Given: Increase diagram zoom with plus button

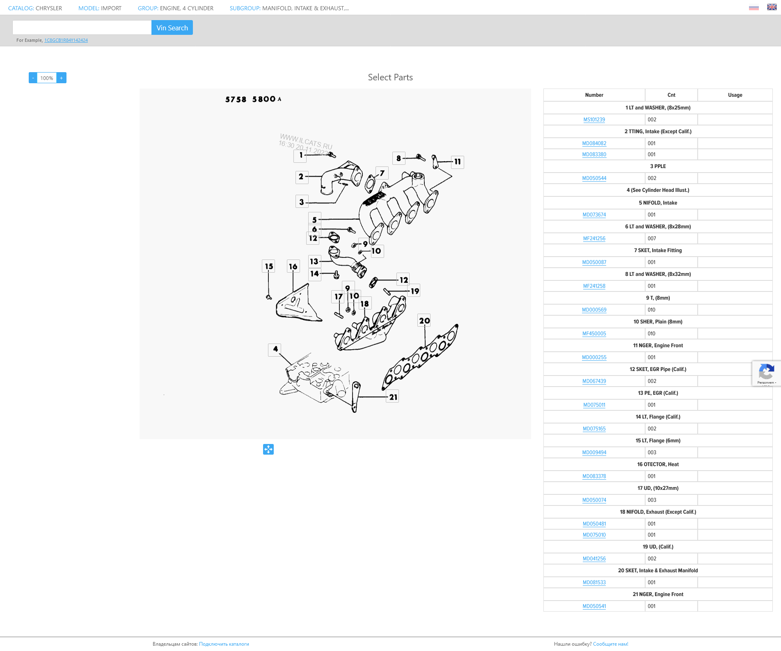Looking at the screenshot, I should (x=62, y=78).
